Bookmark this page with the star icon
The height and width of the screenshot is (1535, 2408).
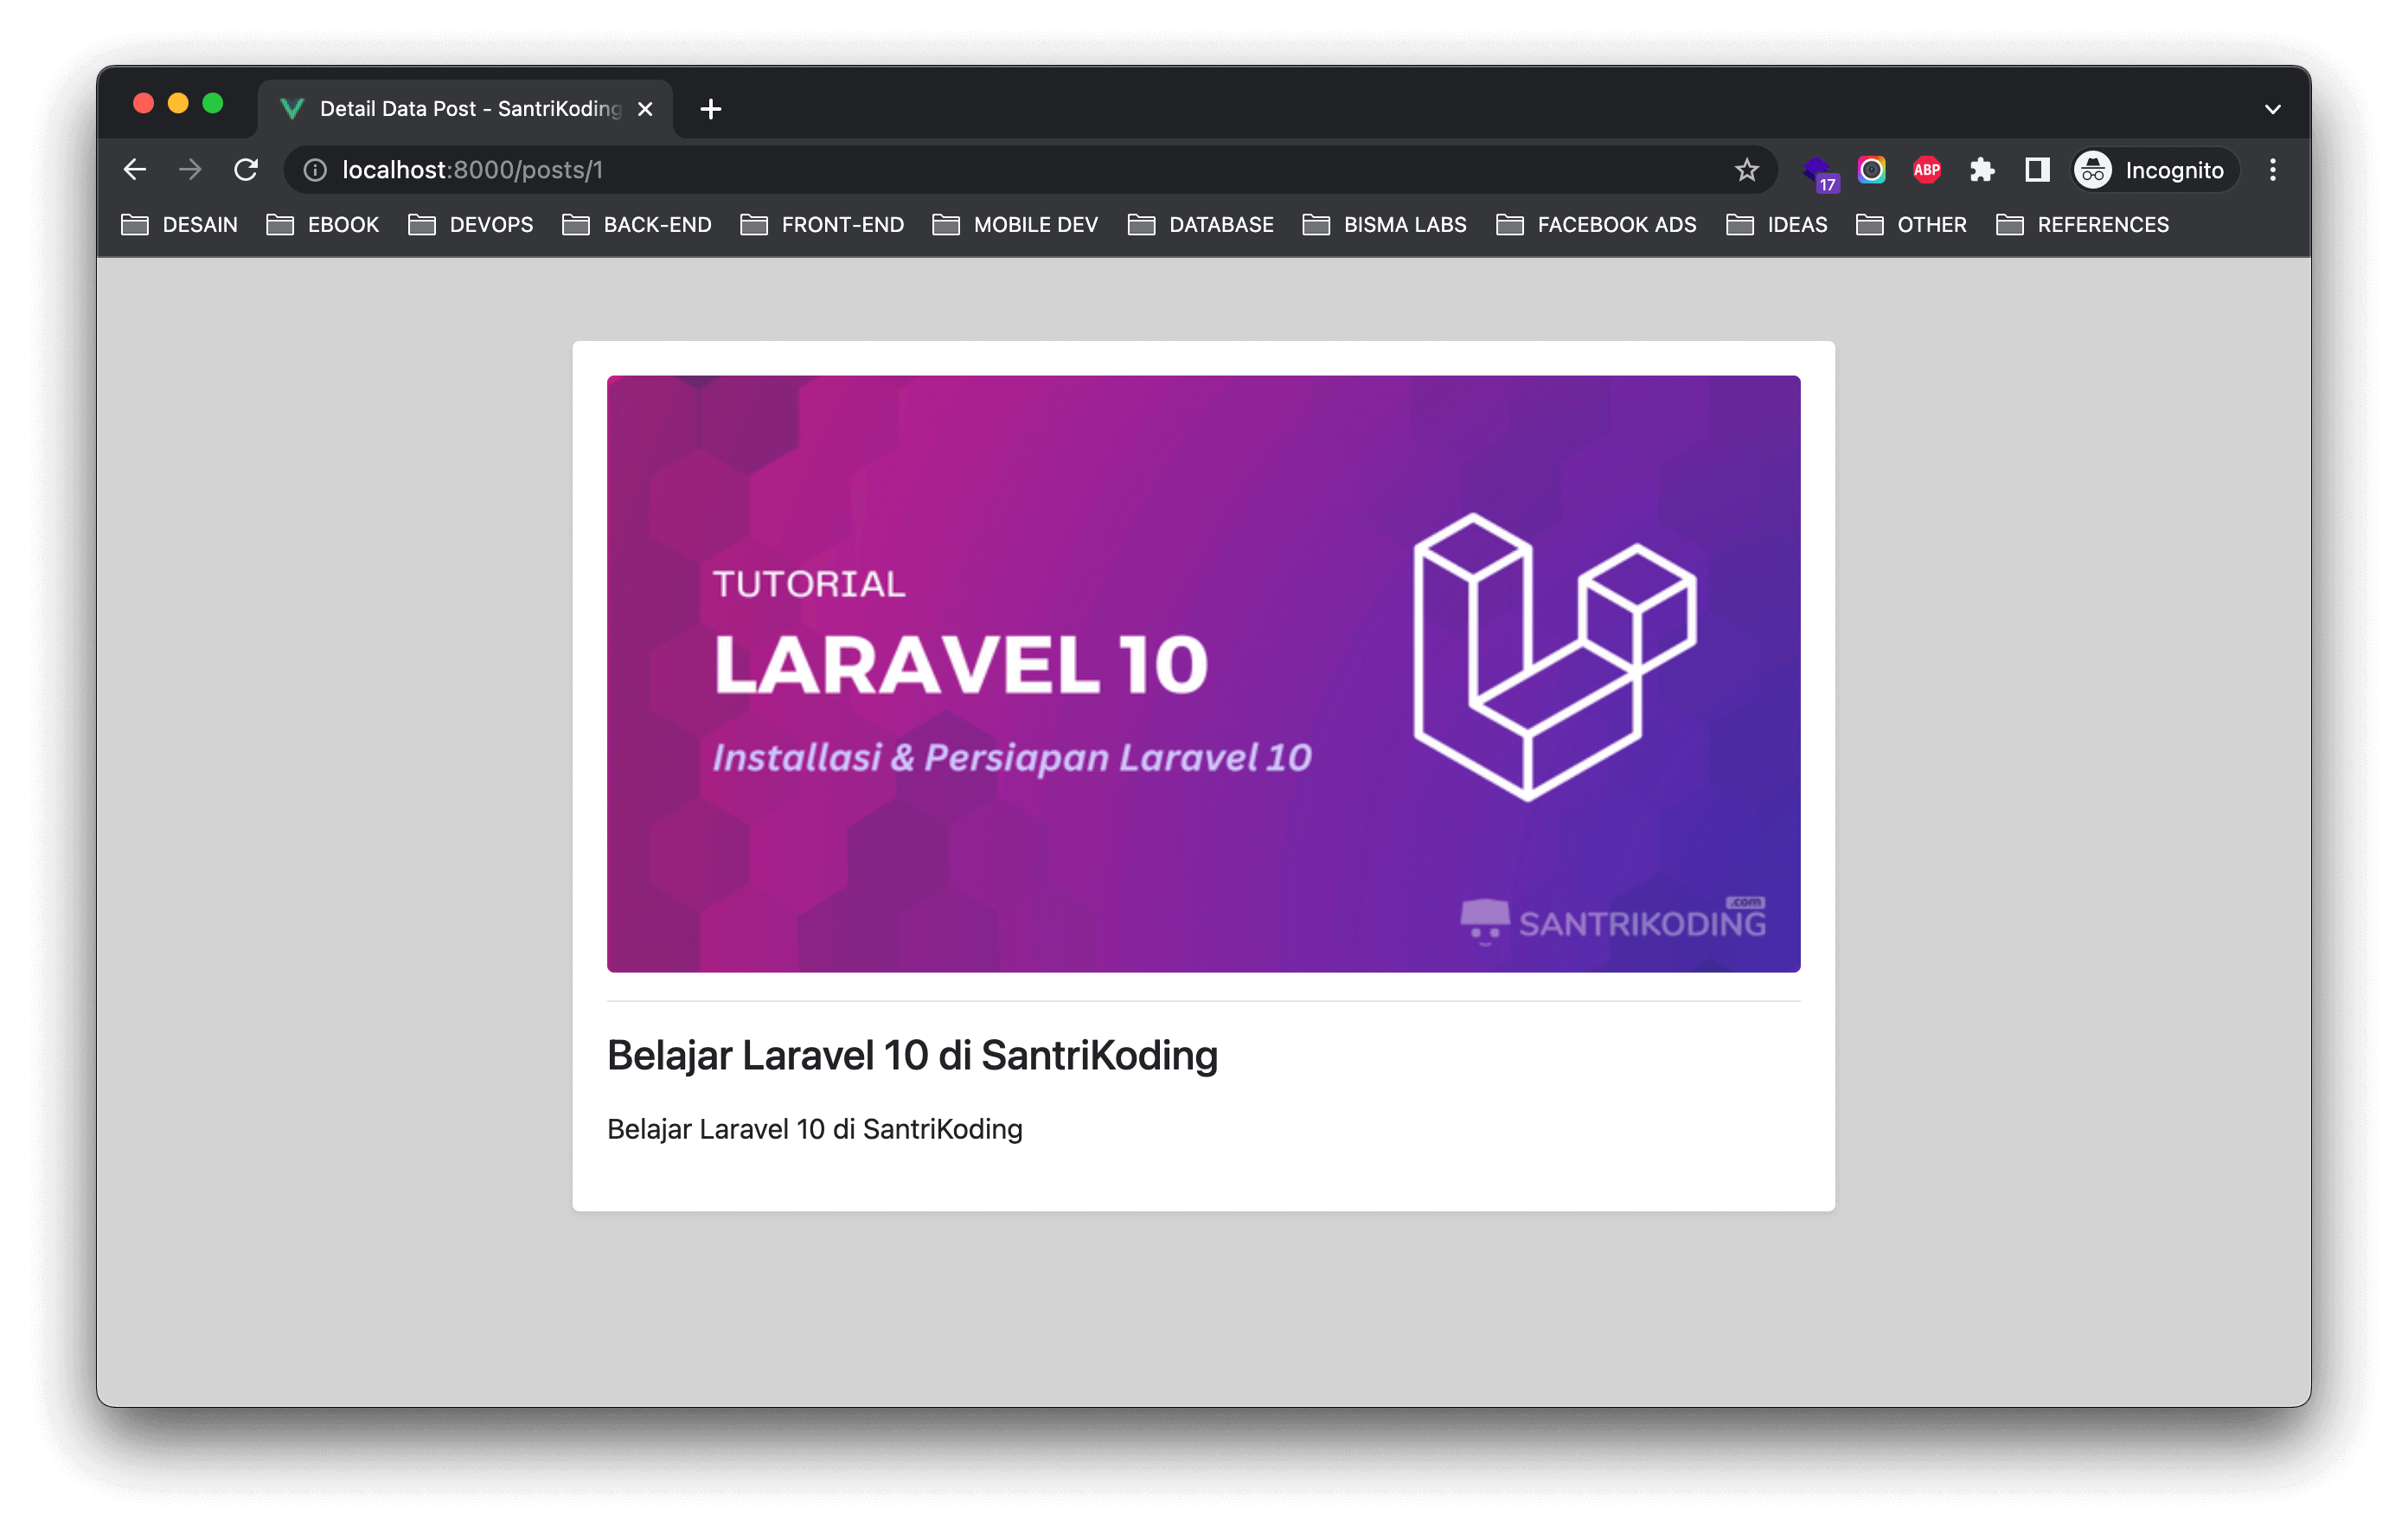[1746, 170]
